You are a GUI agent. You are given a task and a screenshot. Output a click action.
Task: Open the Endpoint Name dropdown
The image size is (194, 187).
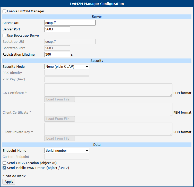click(67, 151)
